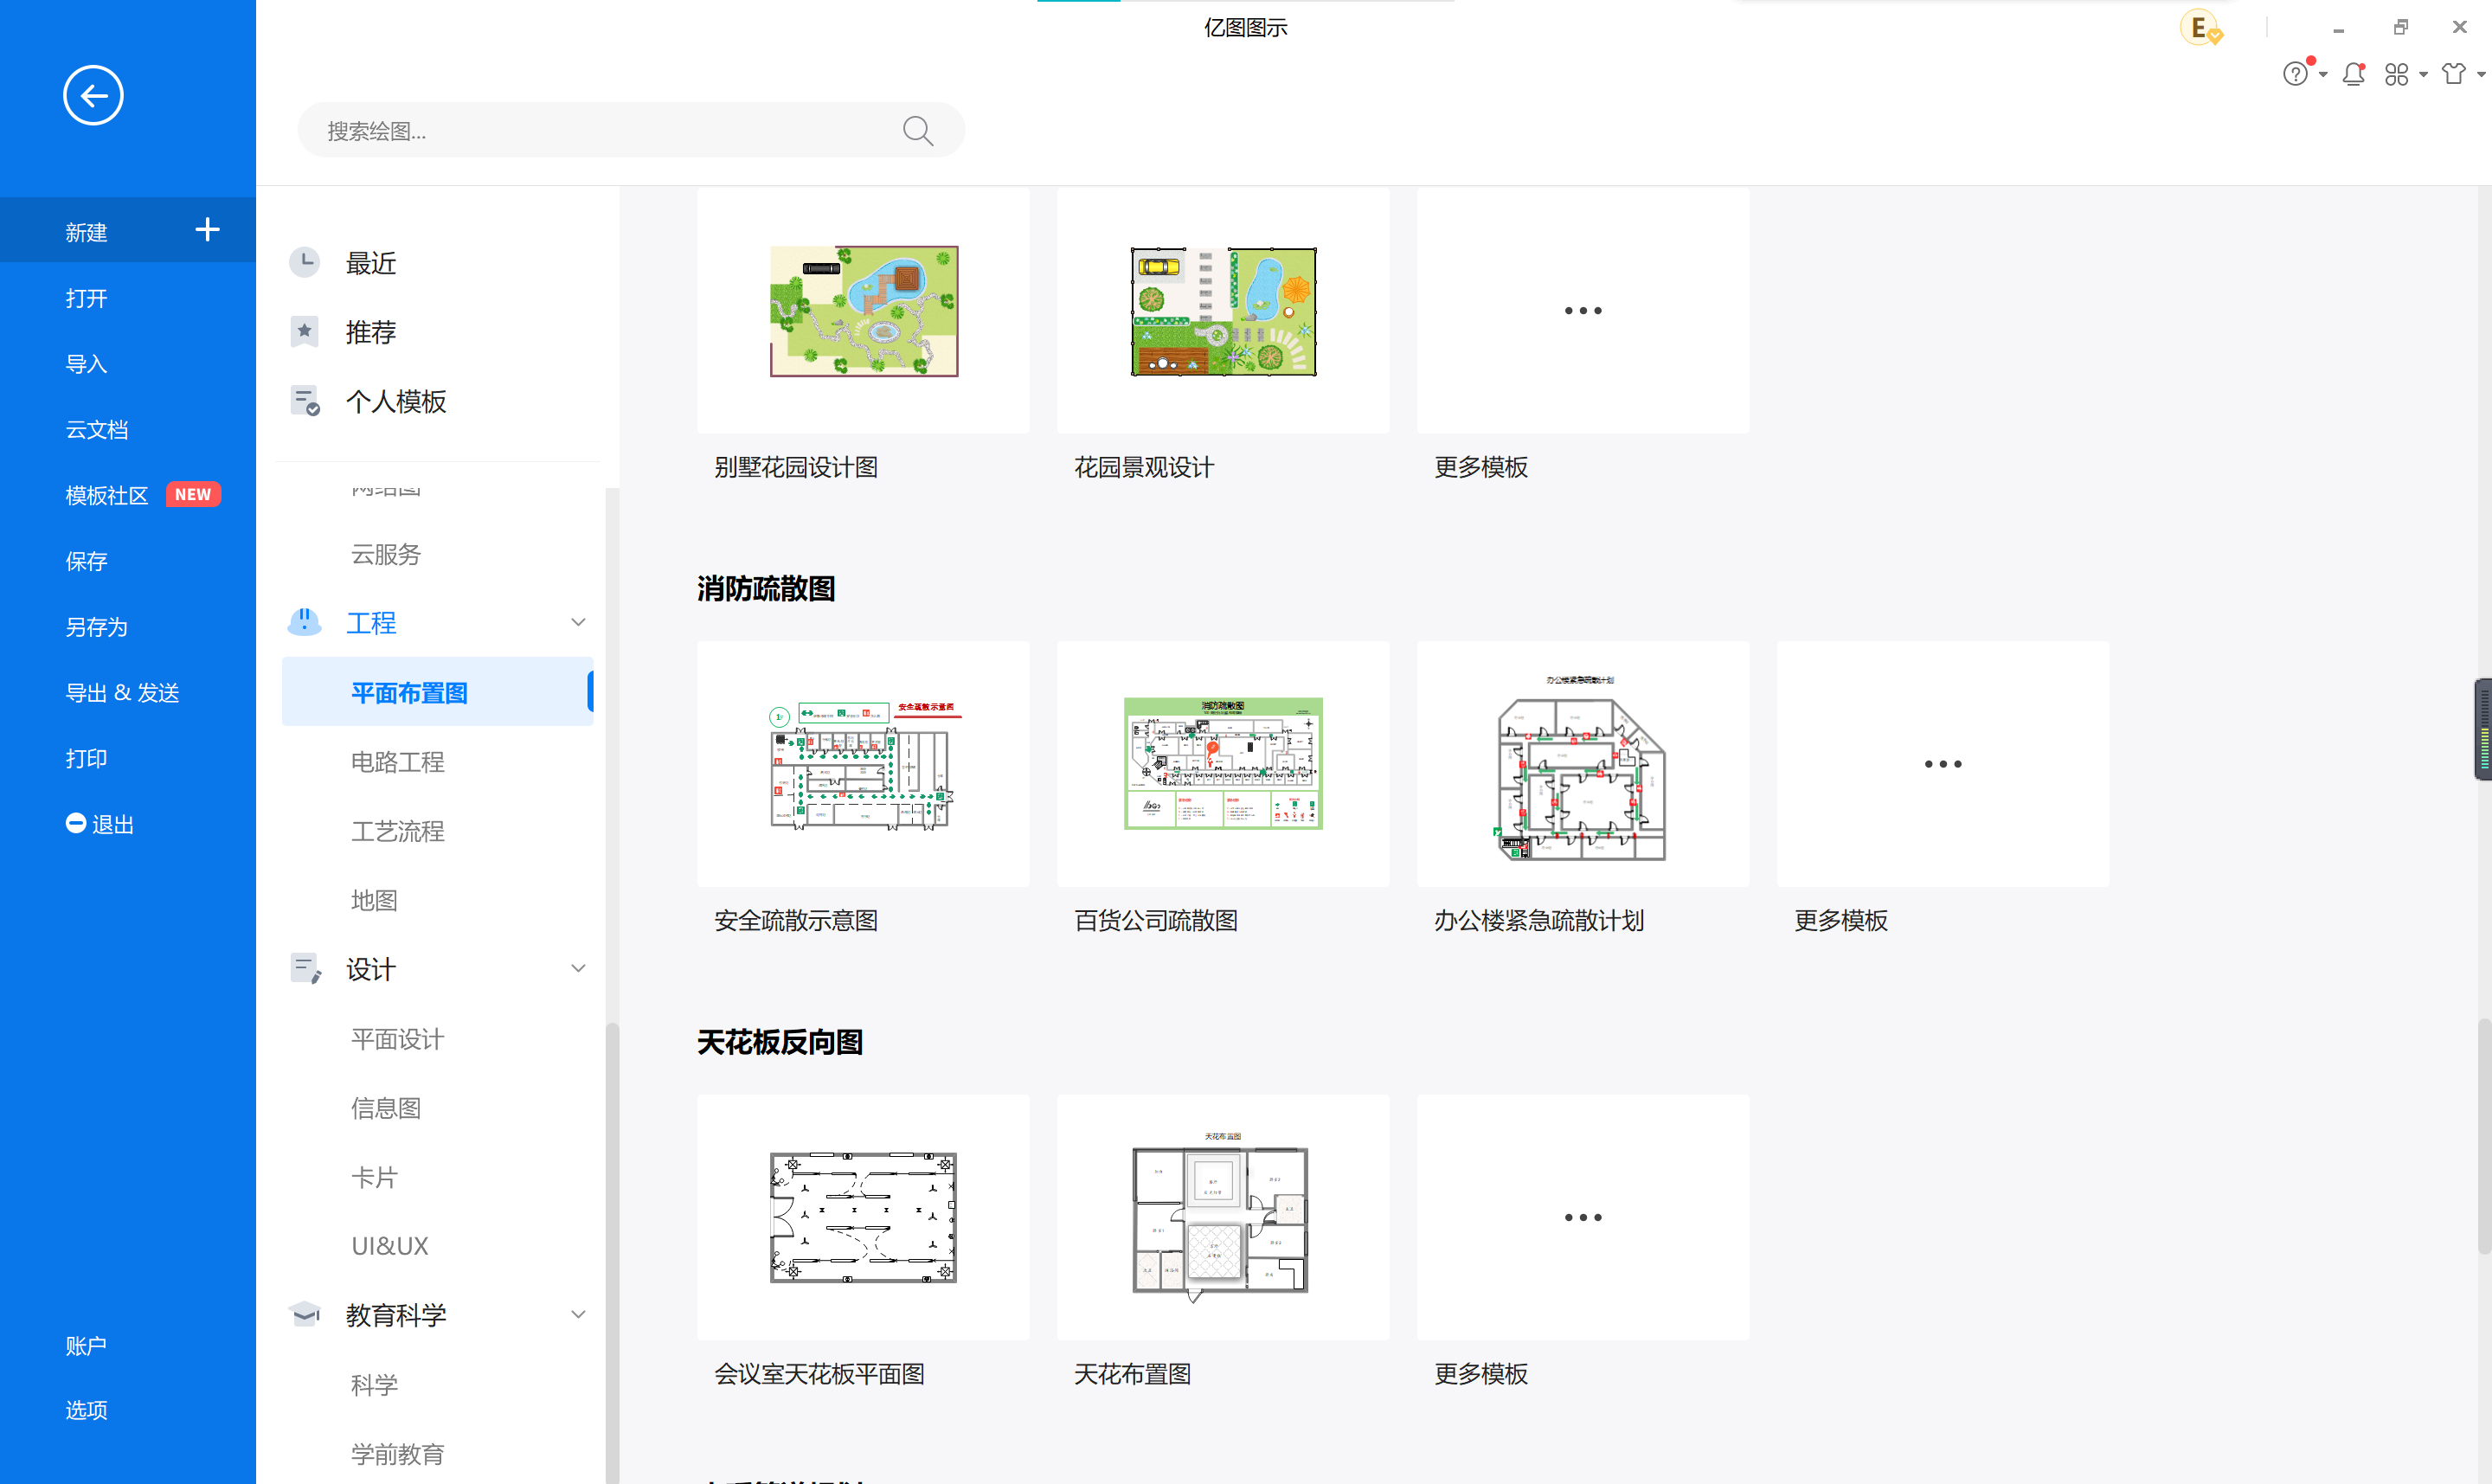The height and width of the screenshot is (1484, 2492).
Task: Click the star icon next to 推荐
Action: click(304, 332)
